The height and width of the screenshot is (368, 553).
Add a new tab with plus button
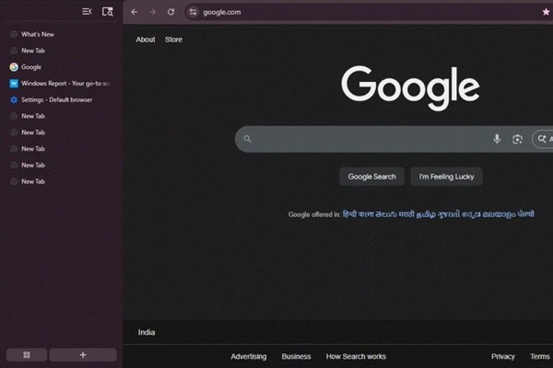[x=83, y=354]
